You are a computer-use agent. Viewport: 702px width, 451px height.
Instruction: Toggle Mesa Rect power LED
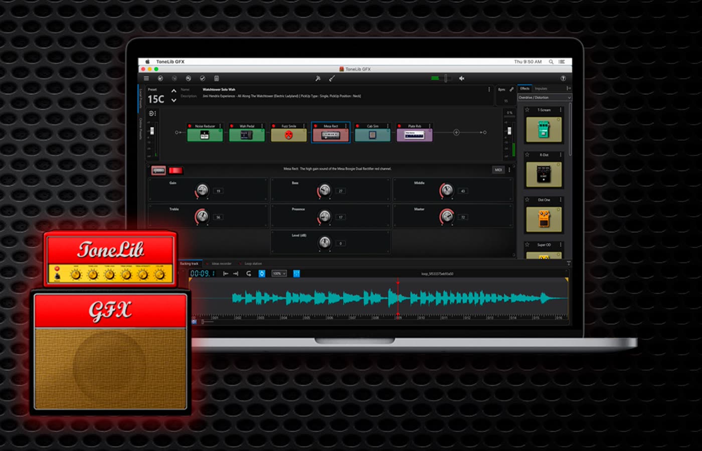point(316,126)
